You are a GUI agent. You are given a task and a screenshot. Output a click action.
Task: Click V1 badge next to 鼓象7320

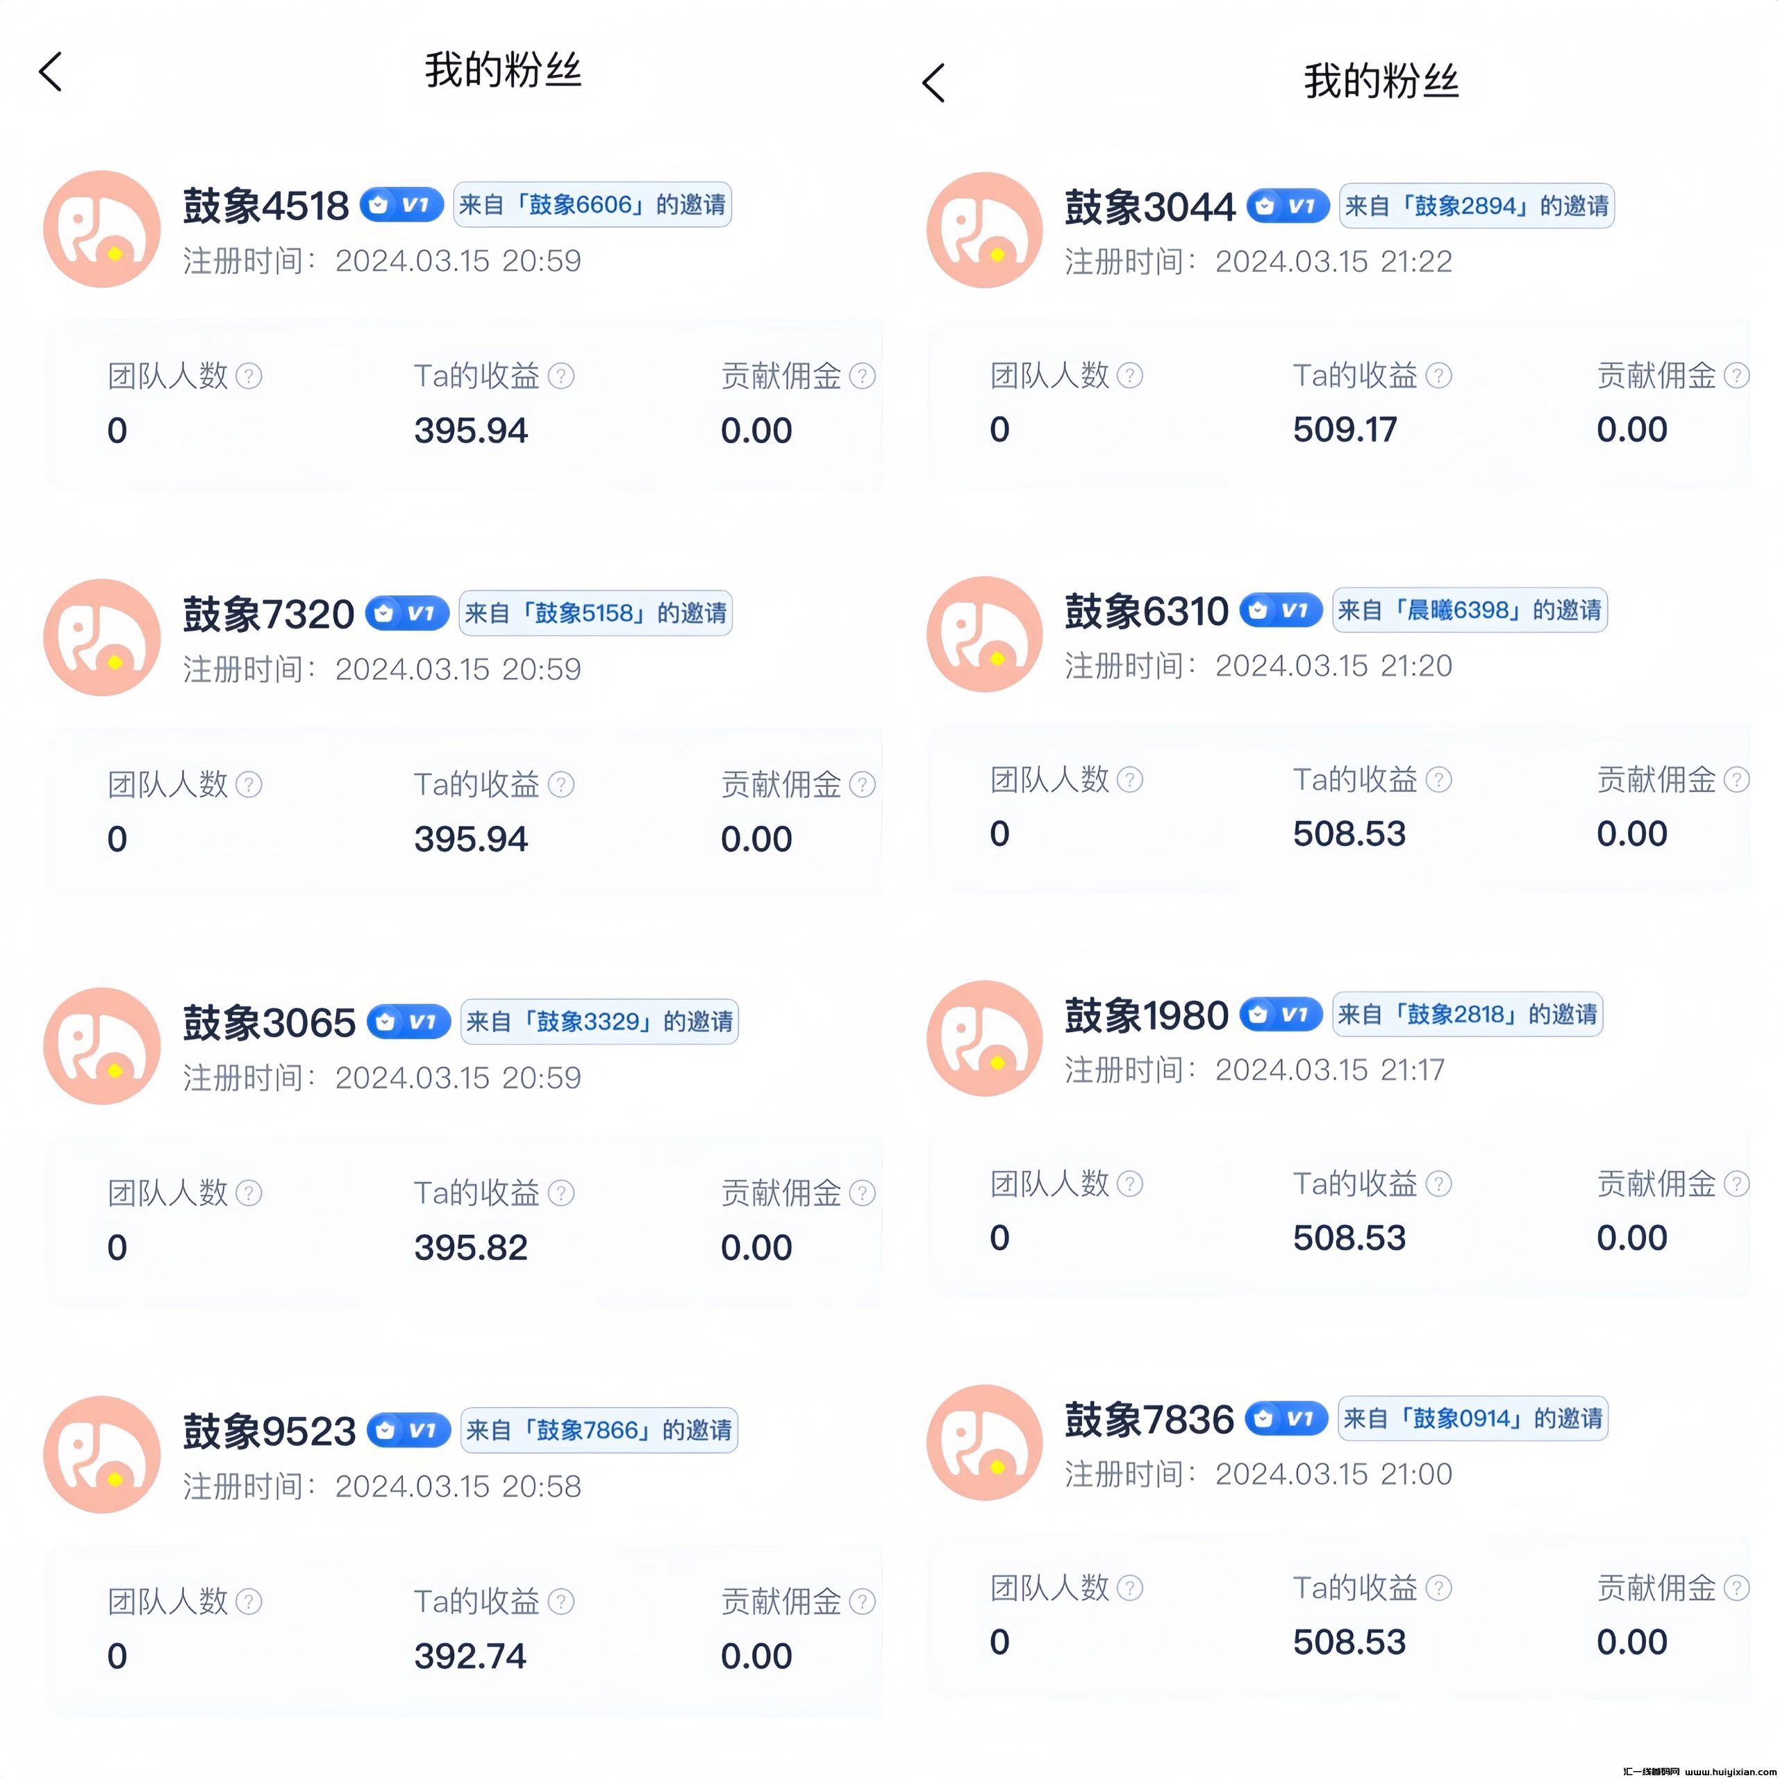[x=407, y=613]
